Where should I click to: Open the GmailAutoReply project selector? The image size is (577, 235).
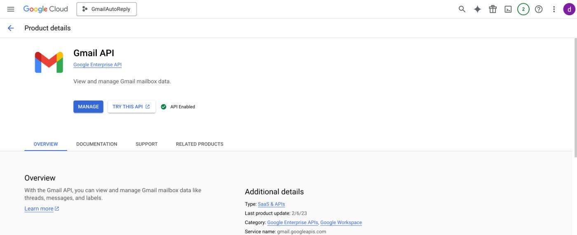coord(106,9)
